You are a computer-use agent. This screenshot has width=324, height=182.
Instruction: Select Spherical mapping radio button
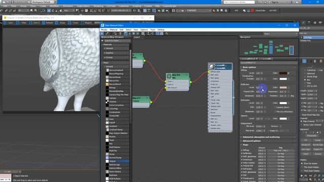[305, 73]
